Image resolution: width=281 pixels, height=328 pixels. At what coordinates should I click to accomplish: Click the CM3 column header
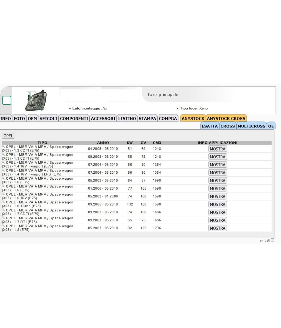coord(157,143)
